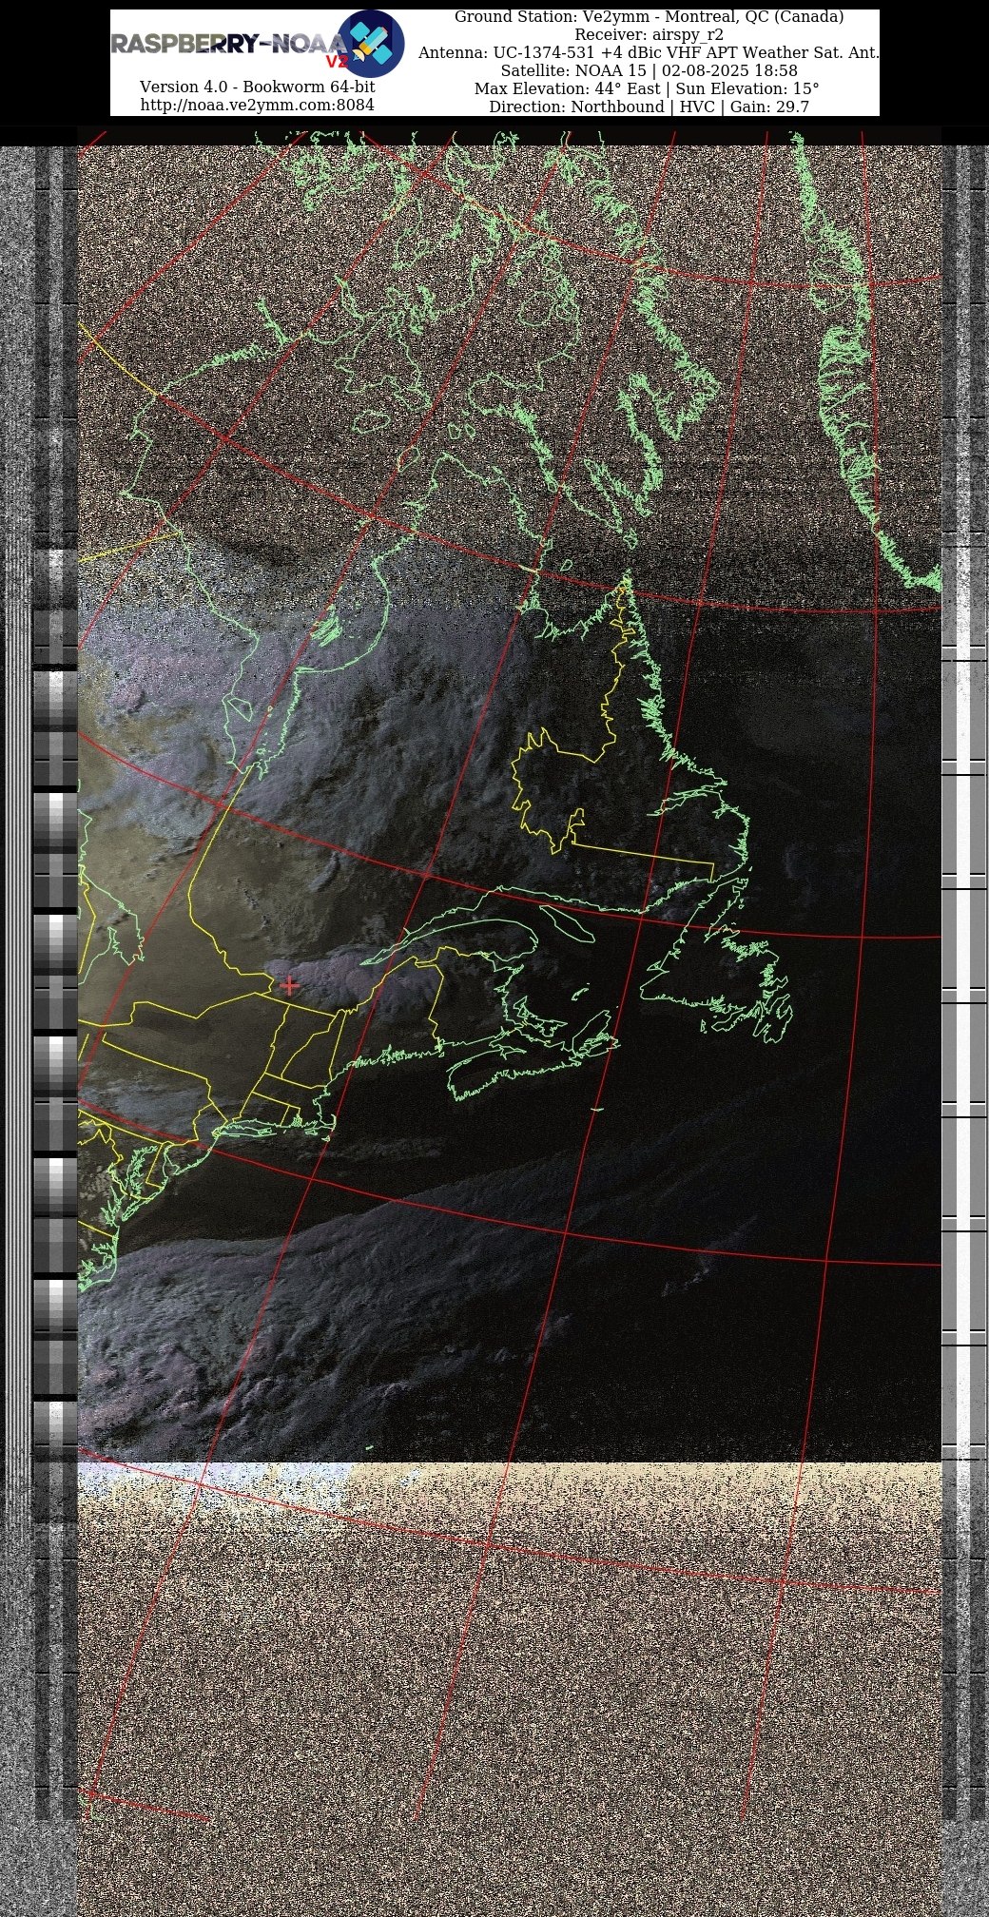Click the 'Version 4.0 - Bookworm 64-bit' text
Image resolution: width=989 pixels, height=1917 pixels.
258,87
